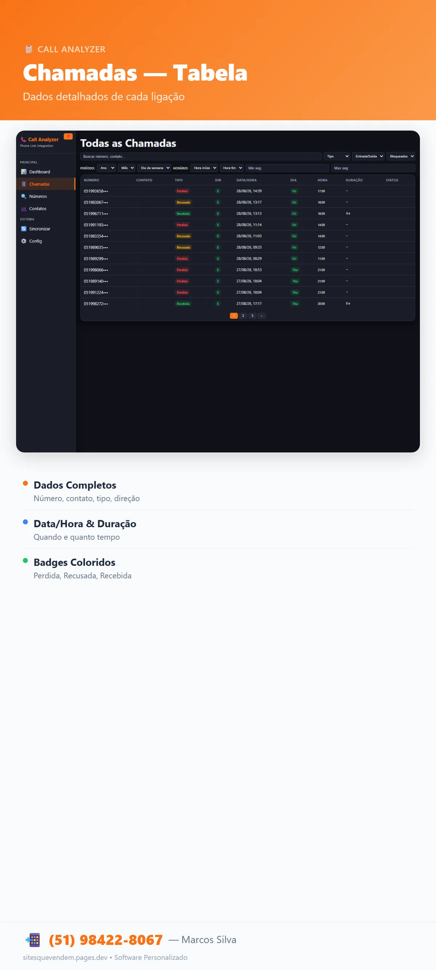The width and height of the screenshot is (436, 970).
Task: Focus the Max seg field
Action: (373, 168)
